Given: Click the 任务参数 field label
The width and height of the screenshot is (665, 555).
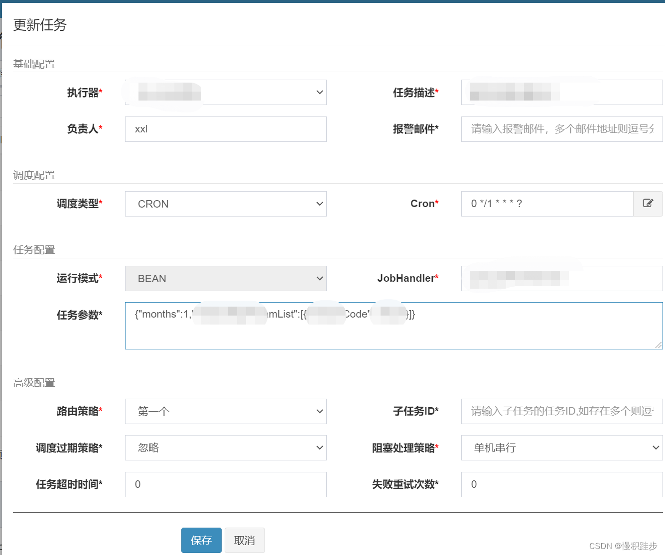Looking at the screenshot, I should (80, 315).
